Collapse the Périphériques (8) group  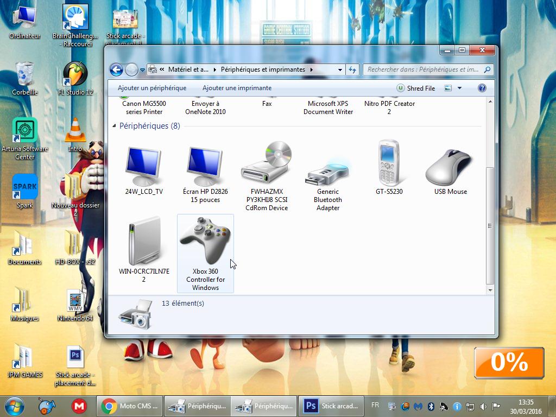coord(115,126)
